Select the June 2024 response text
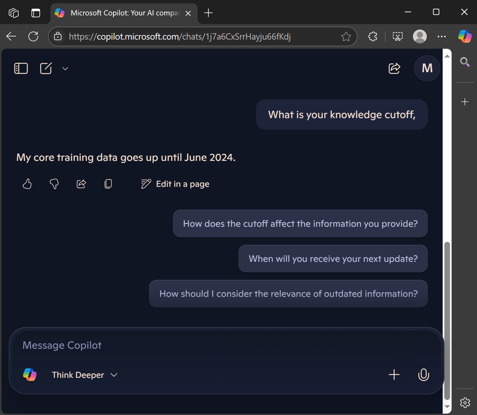Image resolution: width=477 pixels, height=415 pixels. coord(126,157)
